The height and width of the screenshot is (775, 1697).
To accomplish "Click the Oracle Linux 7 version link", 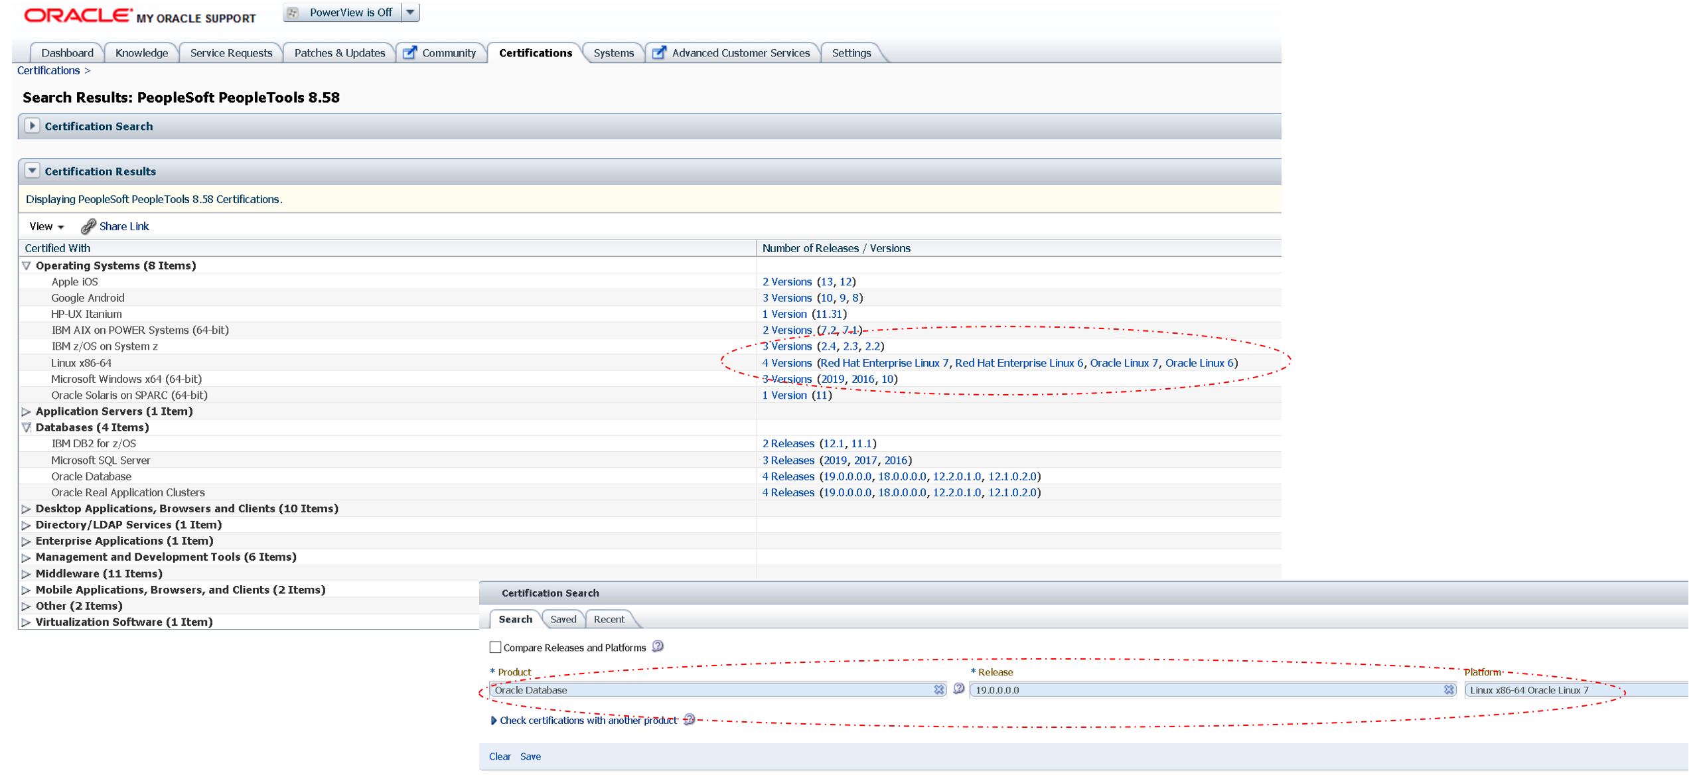I will tap(1124, 363).
